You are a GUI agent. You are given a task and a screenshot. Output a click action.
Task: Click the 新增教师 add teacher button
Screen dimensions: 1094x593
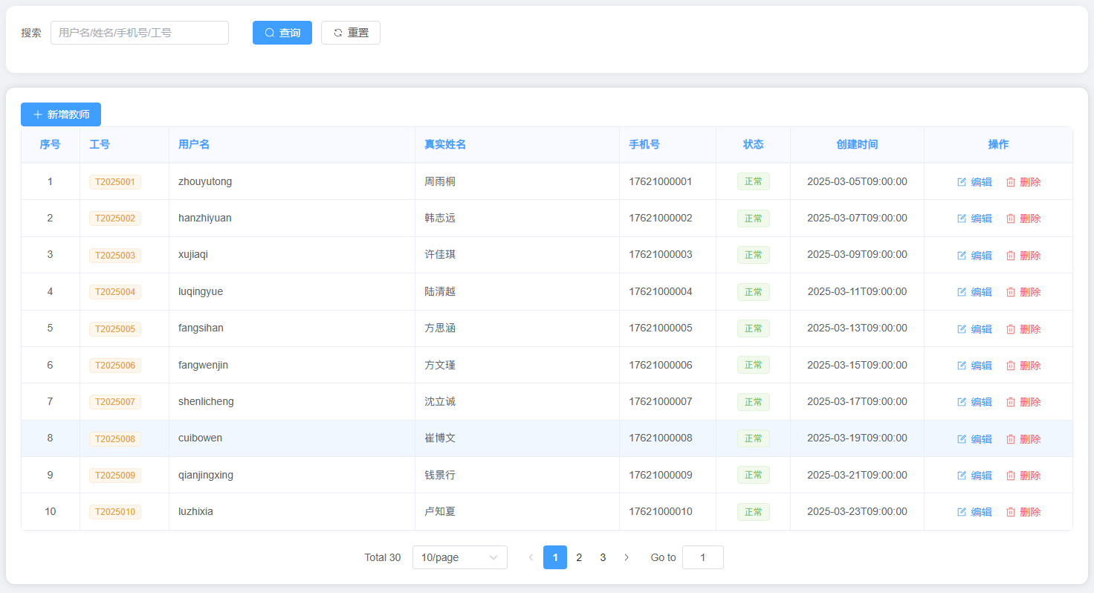click(x=61, y=114)
